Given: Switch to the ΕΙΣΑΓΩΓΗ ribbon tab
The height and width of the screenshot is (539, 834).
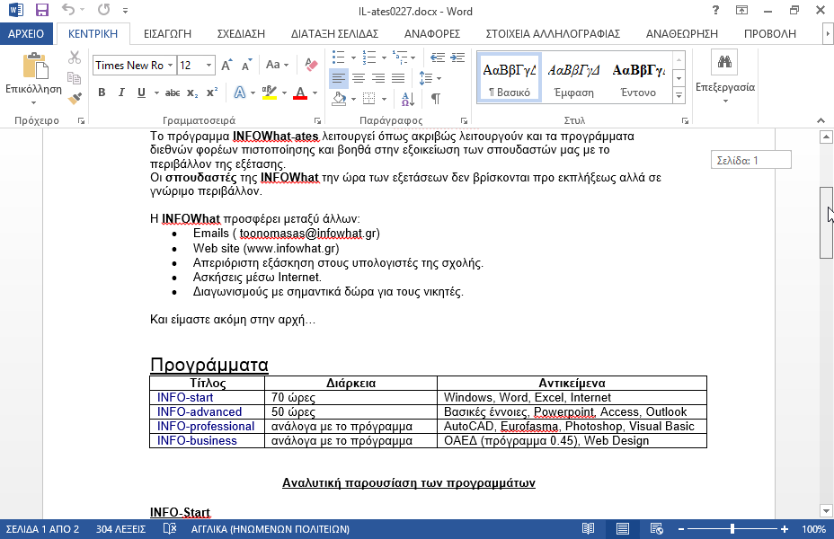Looking at the screenshot, I should coord(167,33).
